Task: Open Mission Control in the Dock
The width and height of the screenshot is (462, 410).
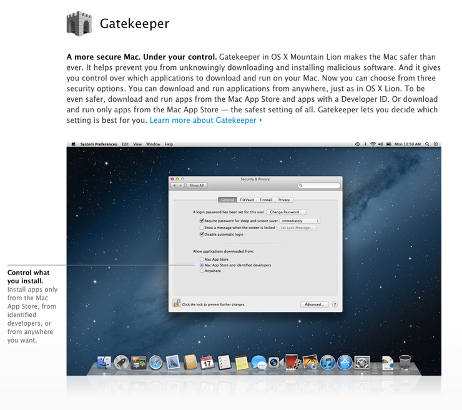Action: tap(139, 363)
